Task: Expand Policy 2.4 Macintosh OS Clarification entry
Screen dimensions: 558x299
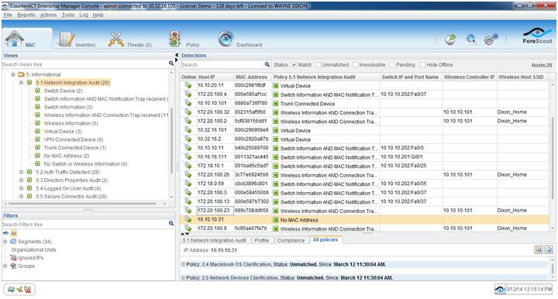Action: [x=183, y=264]
